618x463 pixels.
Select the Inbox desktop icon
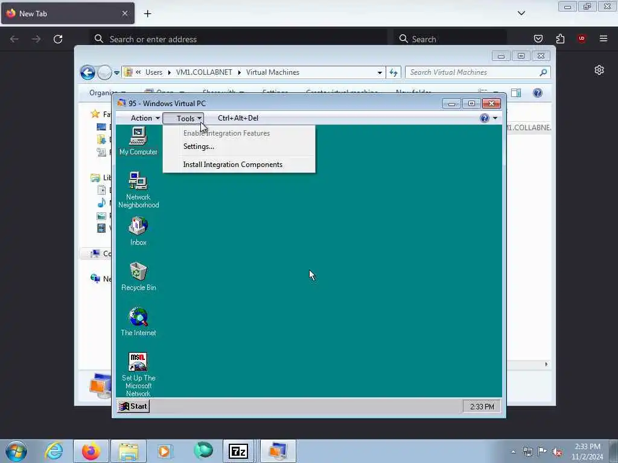(x=138, y=231)
